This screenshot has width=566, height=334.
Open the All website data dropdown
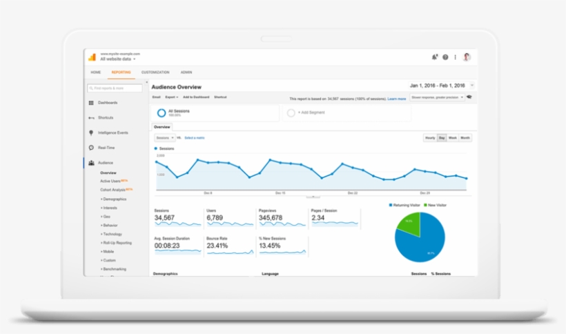[x=117, y=59]
